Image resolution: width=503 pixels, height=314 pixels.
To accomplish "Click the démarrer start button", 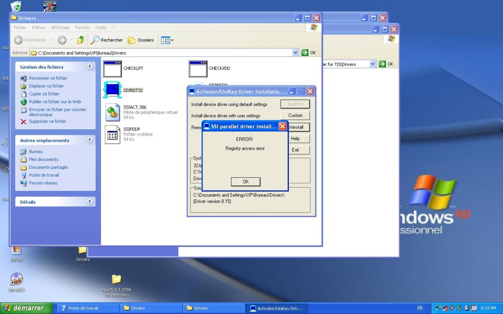I will coord(26,308).
